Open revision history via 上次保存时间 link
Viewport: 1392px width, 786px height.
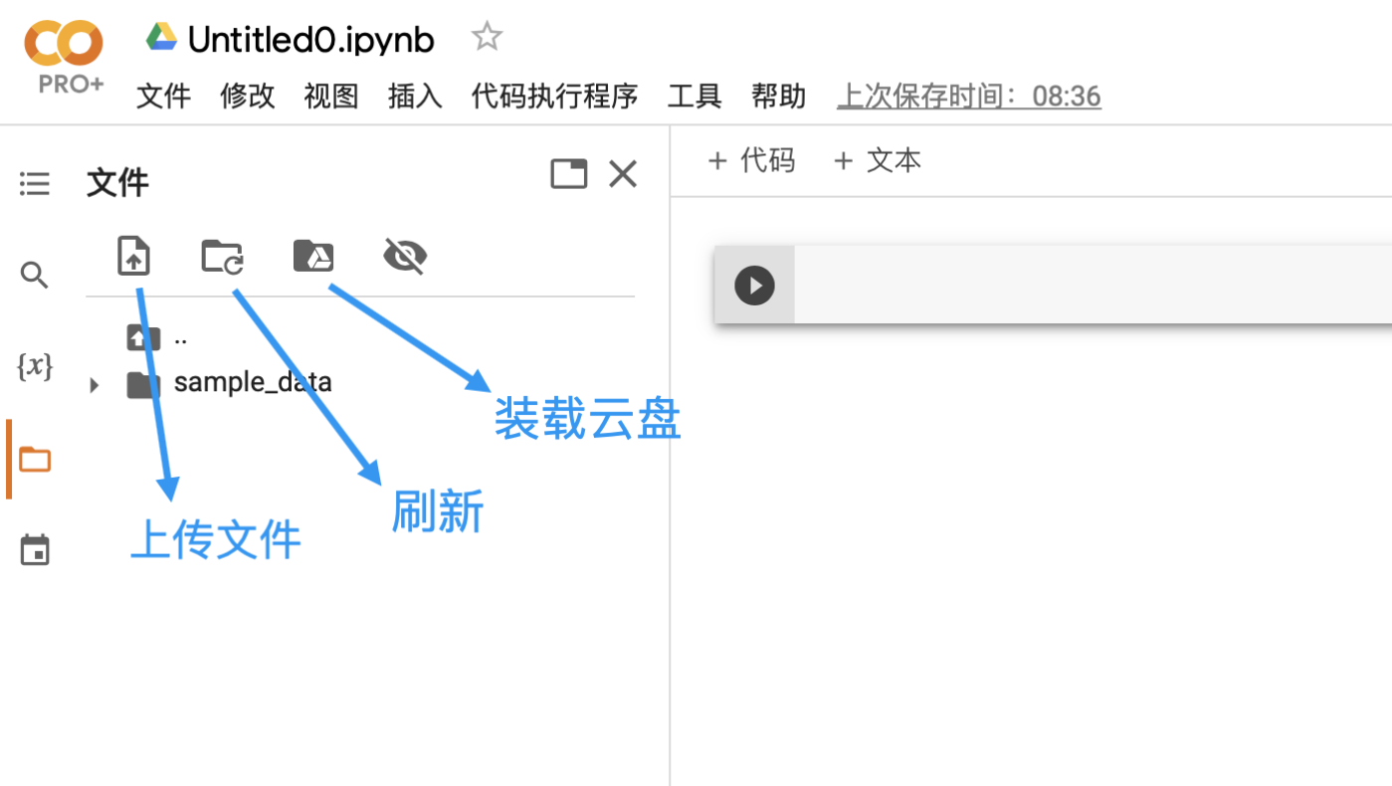click(968, 97)
